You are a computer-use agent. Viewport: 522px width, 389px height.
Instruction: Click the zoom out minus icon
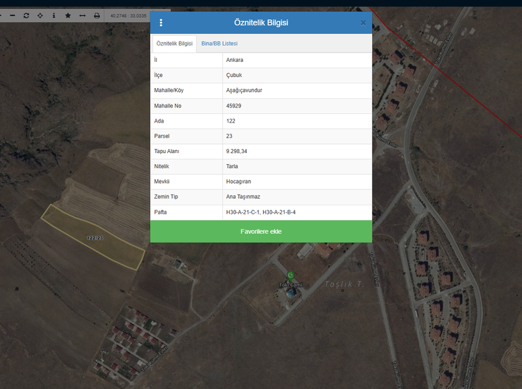tap(12, 15)
